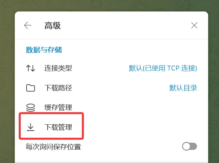The width and height of the screenshot is (219, 163).
Task: Click the up-down arrows connection type icon
Action: click(31, 68)
